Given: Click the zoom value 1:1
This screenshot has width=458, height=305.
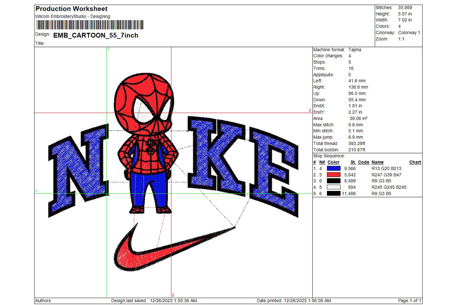Looking at the screenshot, I should pyautogui.click(x=401, y=39).
